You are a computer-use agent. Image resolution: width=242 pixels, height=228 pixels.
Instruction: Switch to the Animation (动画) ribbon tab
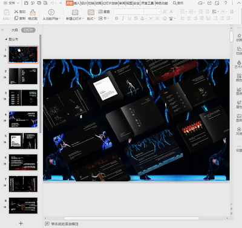pyautogui.click(x=98, y=3)
